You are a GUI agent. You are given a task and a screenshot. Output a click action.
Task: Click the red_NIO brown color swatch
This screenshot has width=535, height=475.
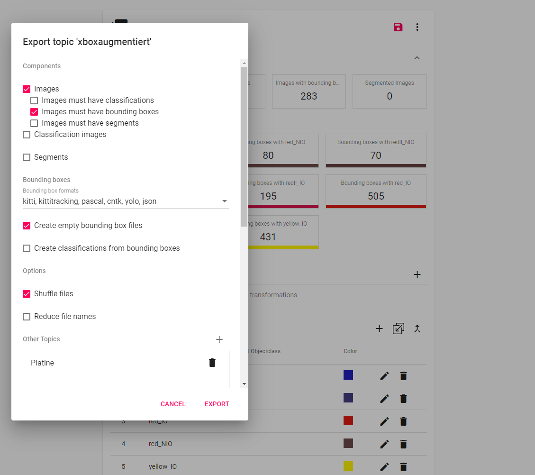[348, 443]
